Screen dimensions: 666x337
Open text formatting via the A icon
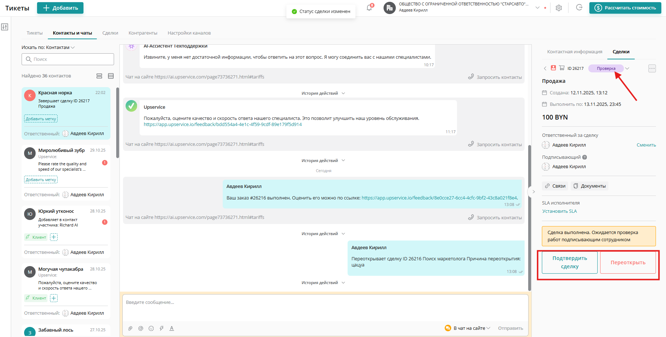(x=172, y=328)
